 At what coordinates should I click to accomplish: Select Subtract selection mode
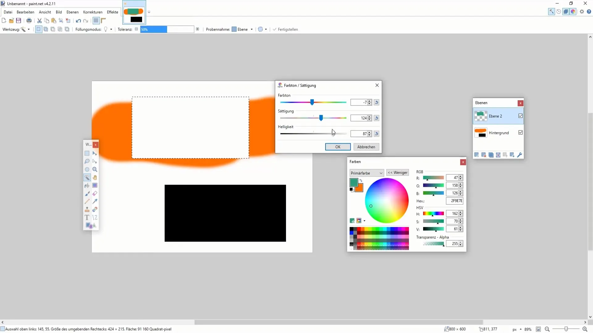pos(53,29)
